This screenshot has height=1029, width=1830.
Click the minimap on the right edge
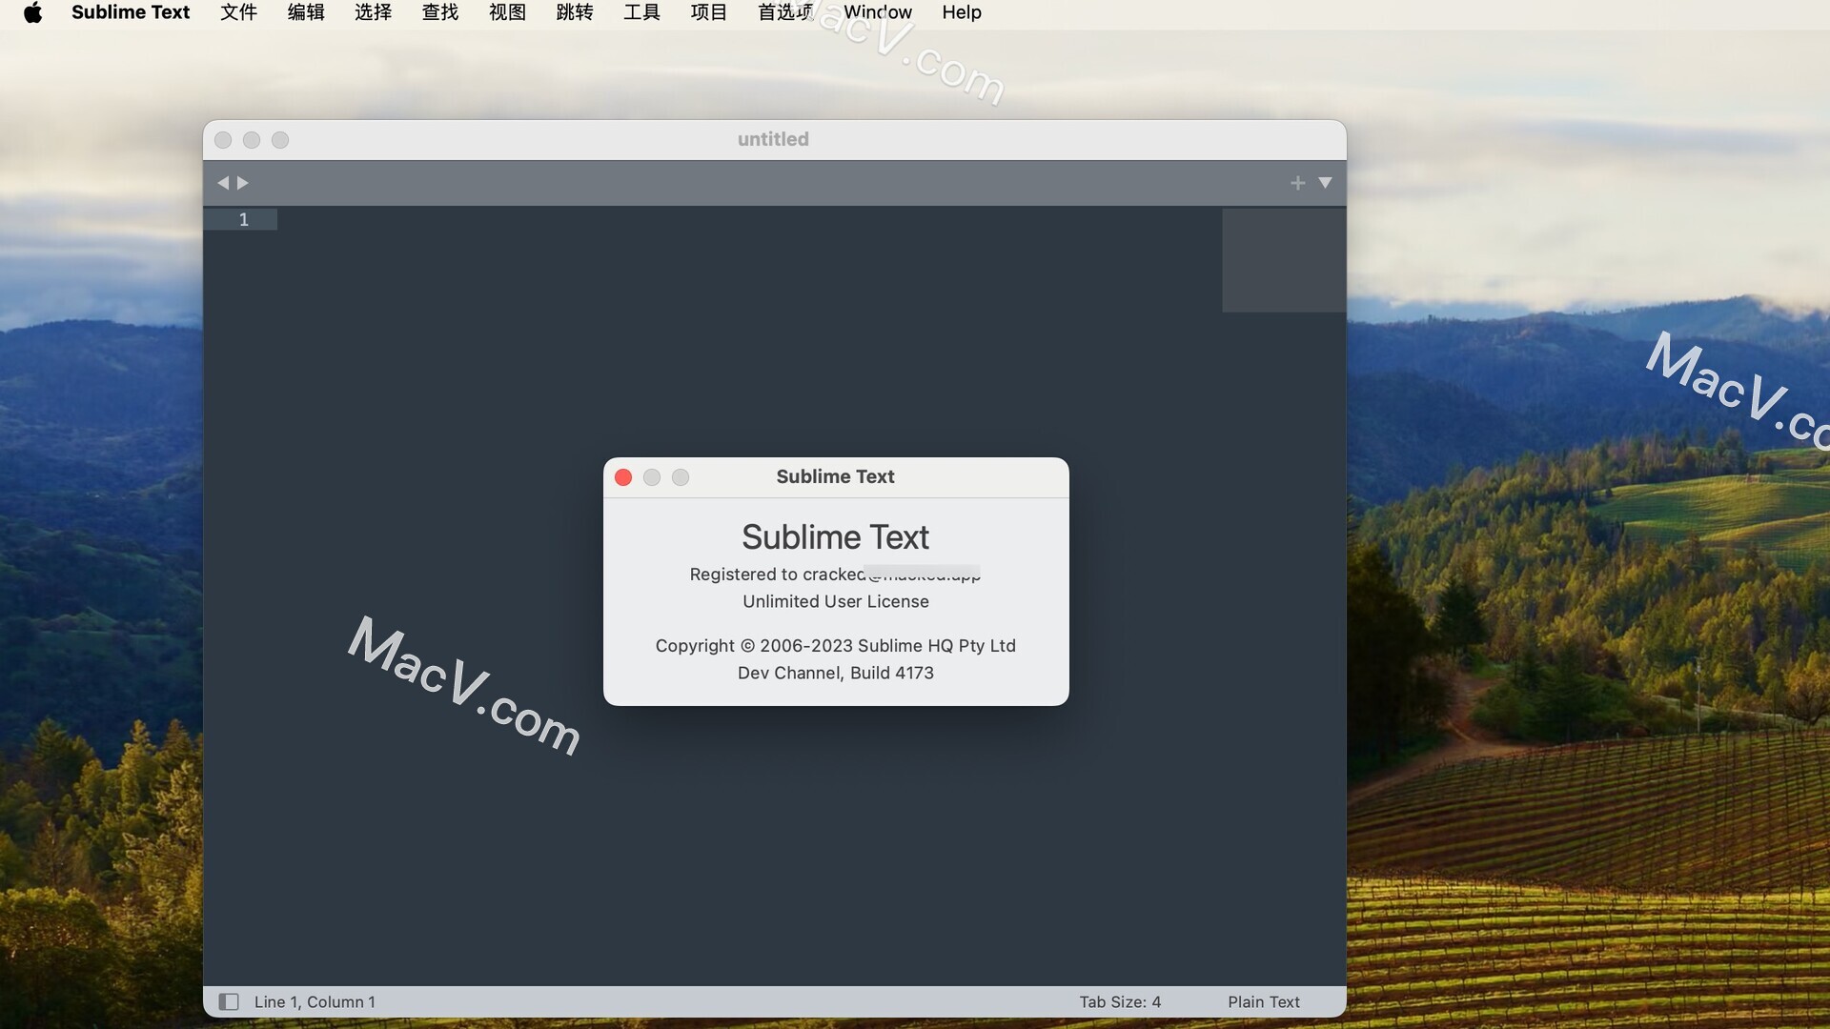point(1282,260)
